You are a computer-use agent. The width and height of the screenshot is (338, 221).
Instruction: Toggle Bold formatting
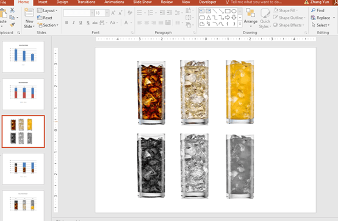pos(67,23)
